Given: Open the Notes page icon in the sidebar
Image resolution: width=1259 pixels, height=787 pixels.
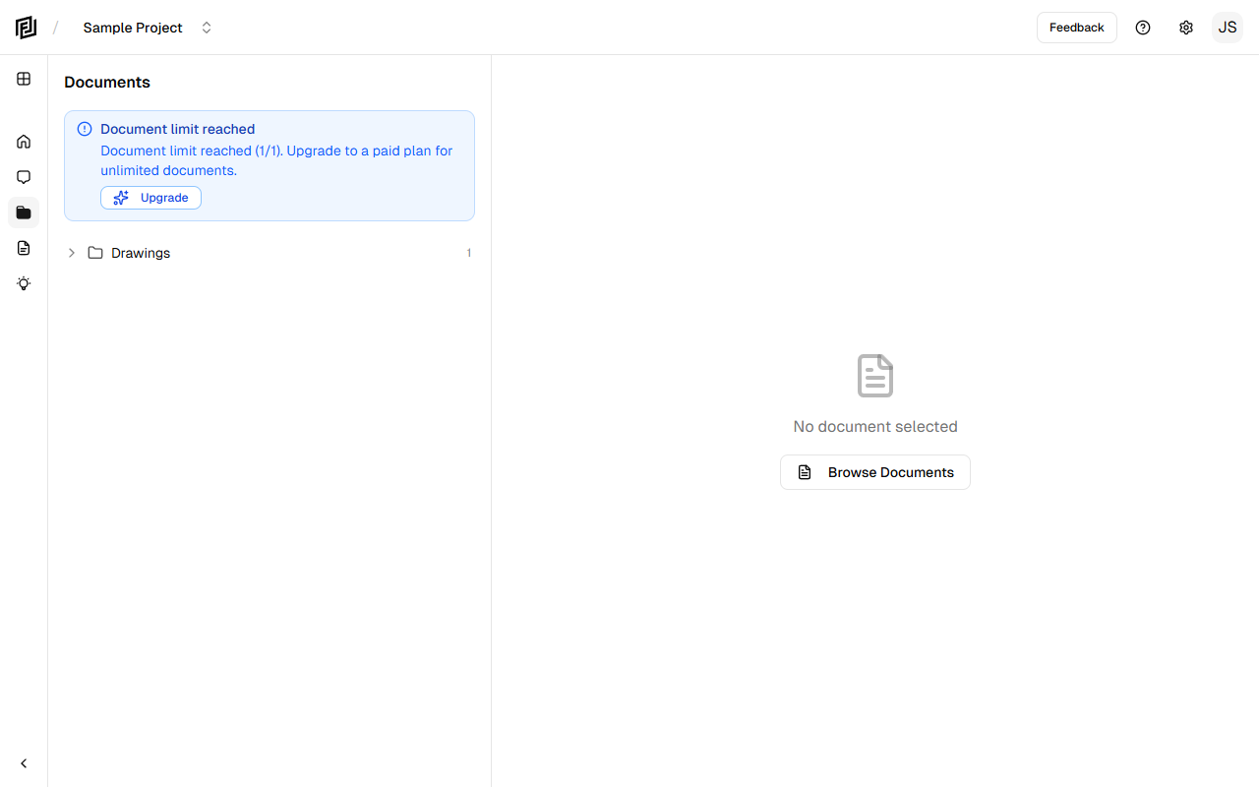Looking at the screenshot, I should click(x=24, y=248).
